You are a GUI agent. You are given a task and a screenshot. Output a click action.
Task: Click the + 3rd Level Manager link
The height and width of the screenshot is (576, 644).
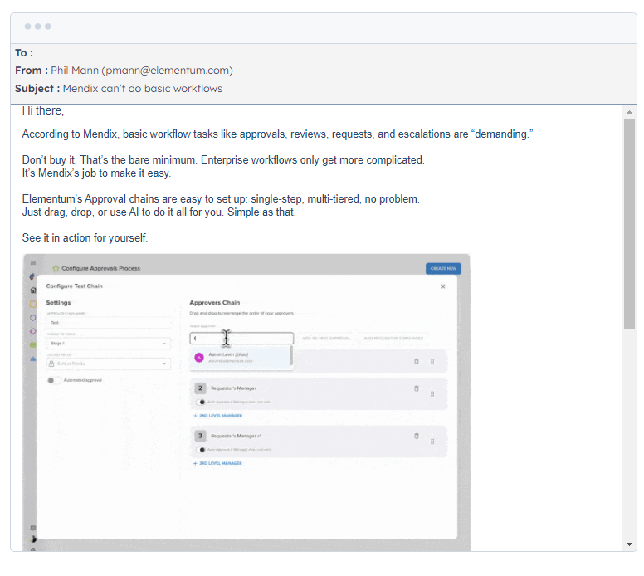[217, 463]
